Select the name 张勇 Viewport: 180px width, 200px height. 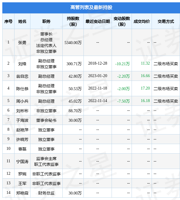[x=22, y=43]
